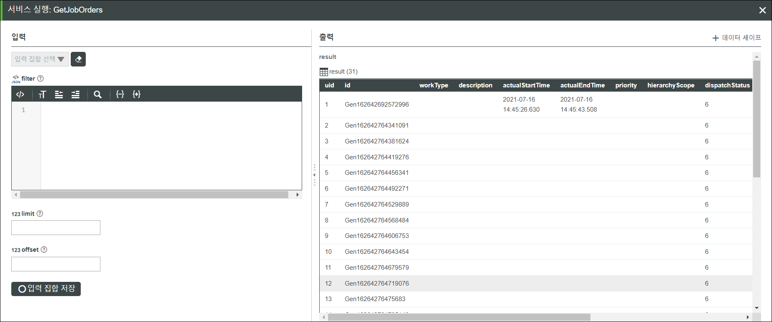The image size is (772, 322).
Task: Open the input set selection dropdown
Action: coord(40,59)
